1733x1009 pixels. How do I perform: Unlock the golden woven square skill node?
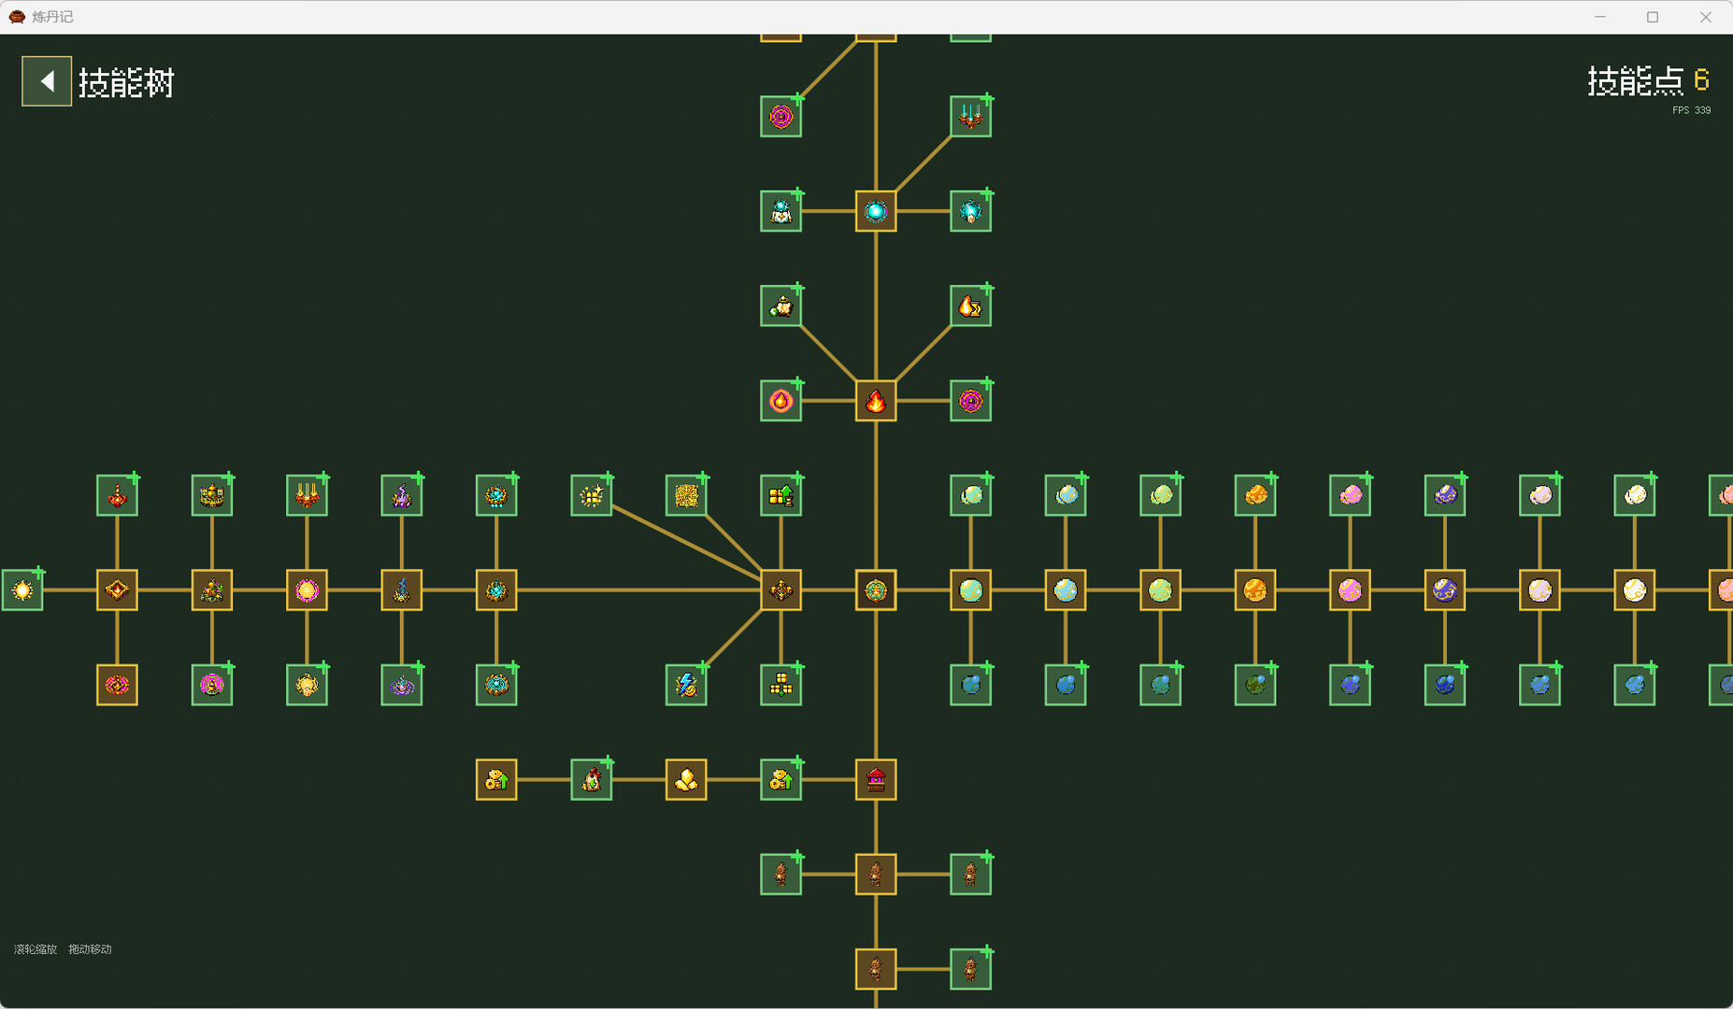click(x=686, y=495)
